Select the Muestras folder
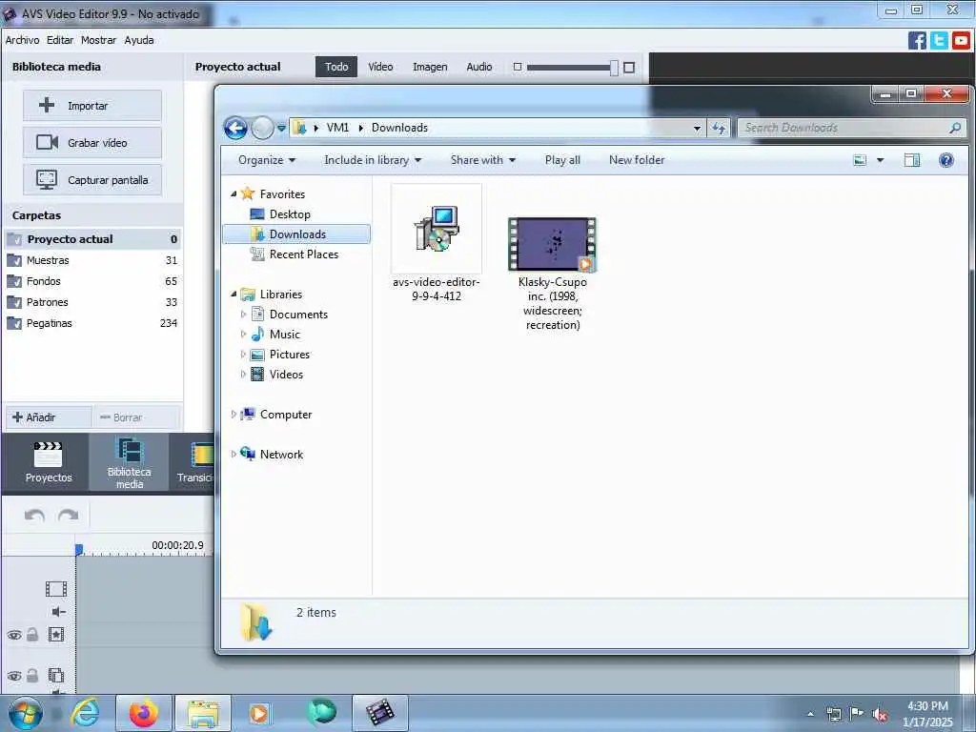Image resolution: width=976 pixels, height=732 pixels. 92,260
